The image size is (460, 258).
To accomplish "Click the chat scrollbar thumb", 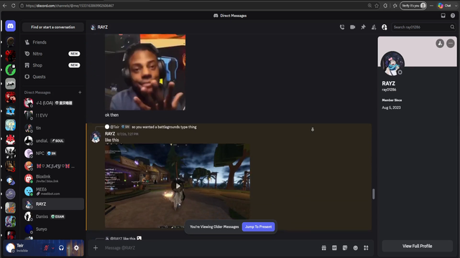I will point(374,194).
